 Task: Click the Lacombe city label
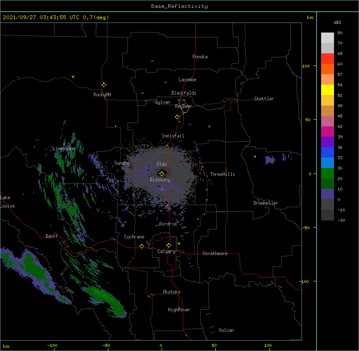pos(187,80)
